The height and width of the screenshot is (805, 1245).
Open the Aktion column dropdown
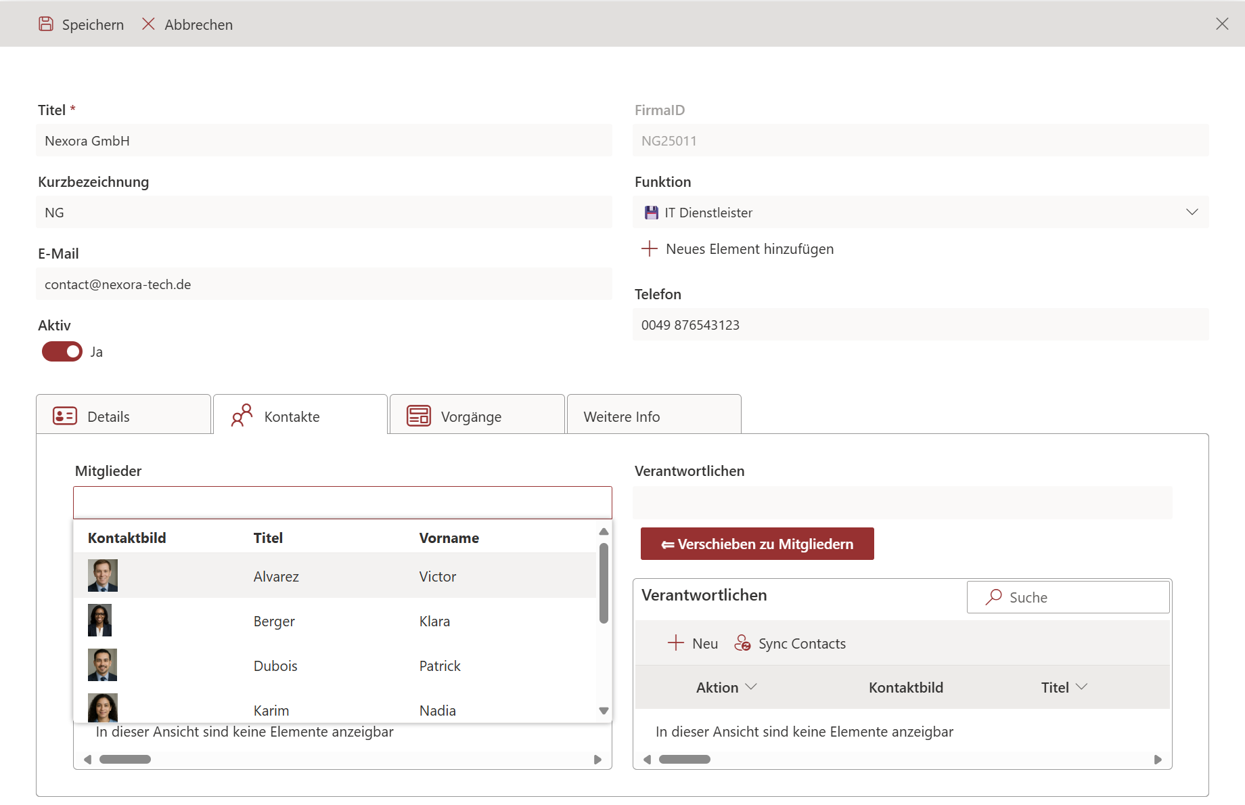750,687
